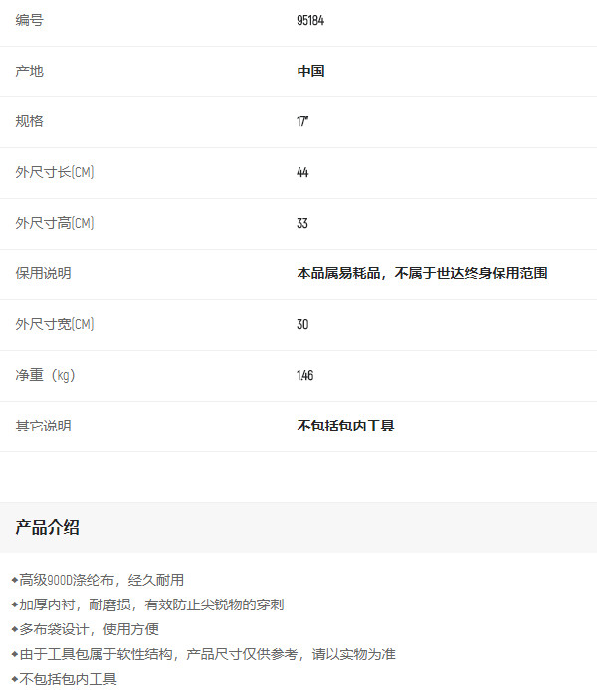This screenshot has height=690, width=597.
Task: Select the outer width value 30
Action: pos(302,325)
